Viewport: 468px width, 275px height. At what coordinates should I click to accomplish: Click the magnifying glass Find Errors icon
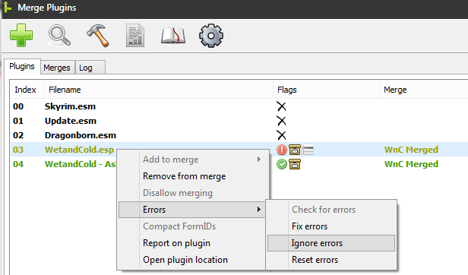coord(59,36)
